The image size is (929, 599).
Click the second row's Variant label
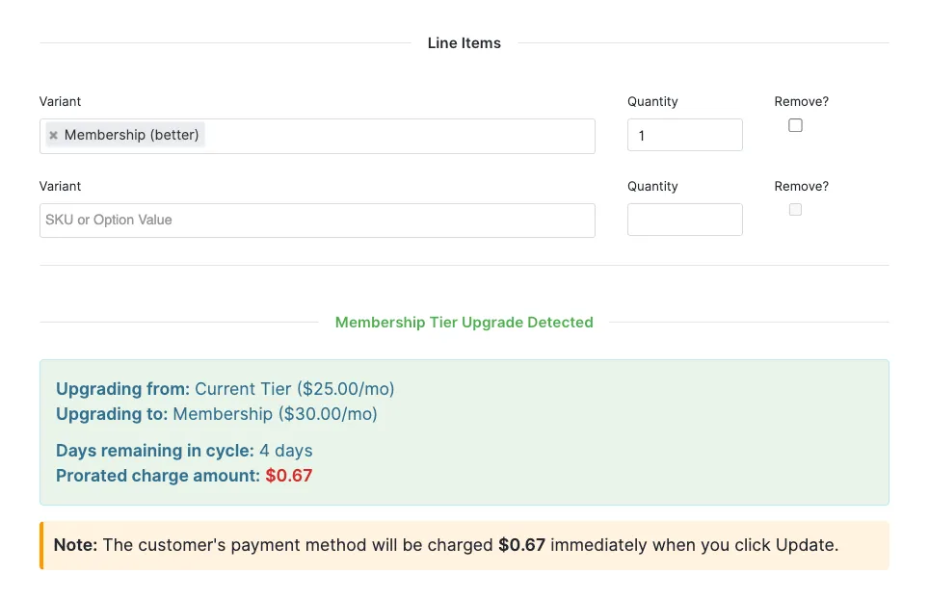point(60,186)
